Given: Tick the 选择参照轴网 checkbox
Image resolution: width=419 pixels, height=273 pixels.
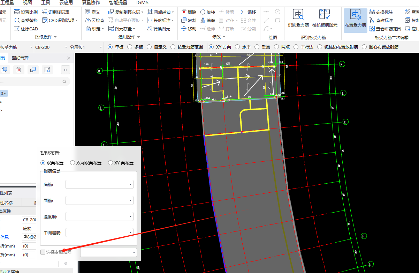Looking at the screenshot, I should (43, 252).
